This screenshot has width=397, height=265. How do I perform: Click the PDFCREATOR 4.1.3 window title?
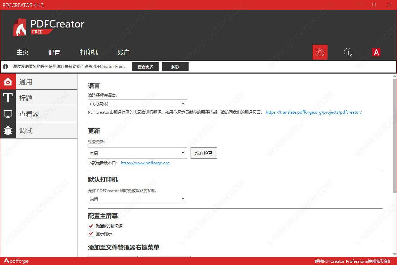(23, 5)
